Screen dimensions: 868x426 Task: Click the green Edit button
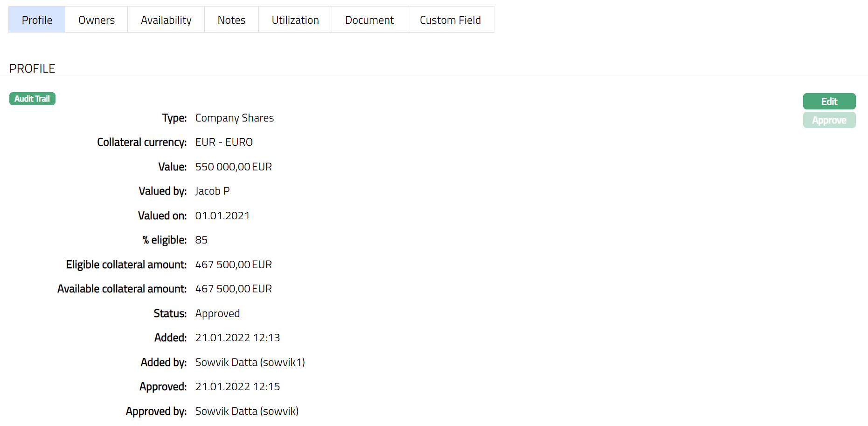pos(829,101)
